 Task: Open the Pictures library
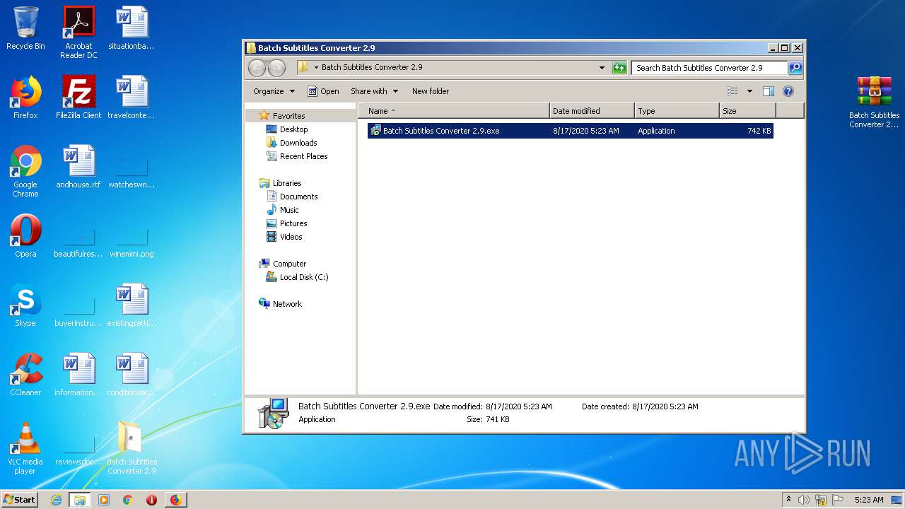(x=293, y=223)
